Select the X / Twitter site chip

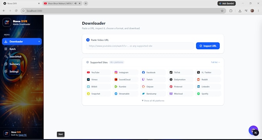click(208, 72)
